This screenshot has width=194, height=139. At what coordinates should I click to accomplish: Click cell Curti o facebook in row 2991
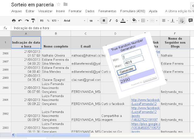(115, 100)
